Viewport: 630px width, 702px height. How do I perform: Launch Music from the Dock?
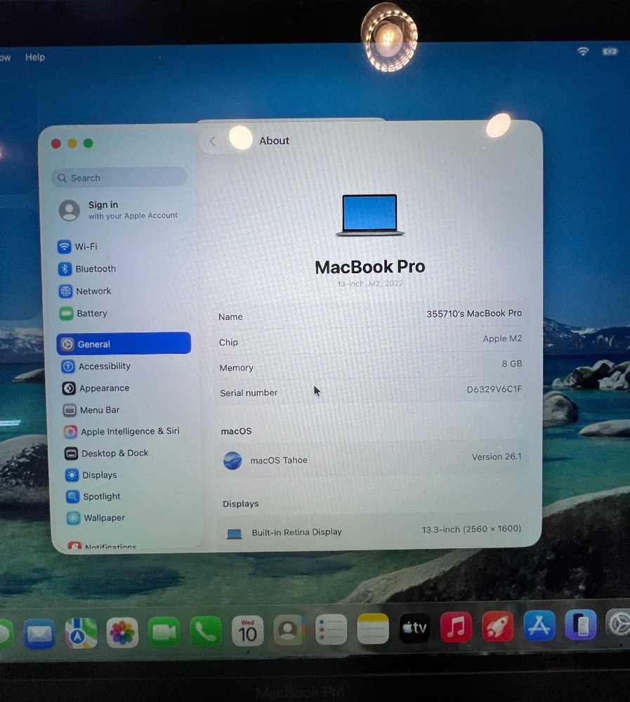(x=456, y=628)
